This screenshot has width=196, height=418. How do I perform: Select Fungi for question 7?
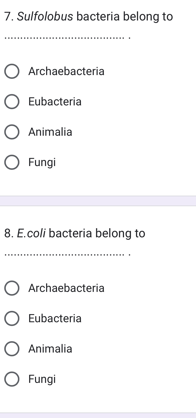coord(12,162)
